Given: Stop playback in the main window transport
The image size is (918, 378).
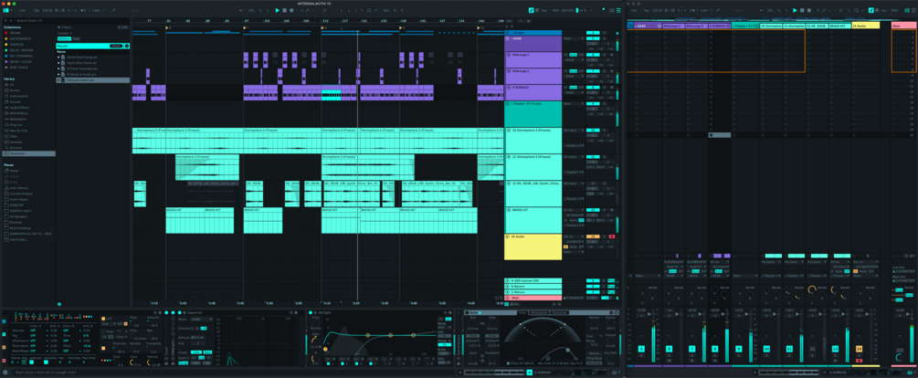Looking at the screenshot, I should [x=284, y=10].
